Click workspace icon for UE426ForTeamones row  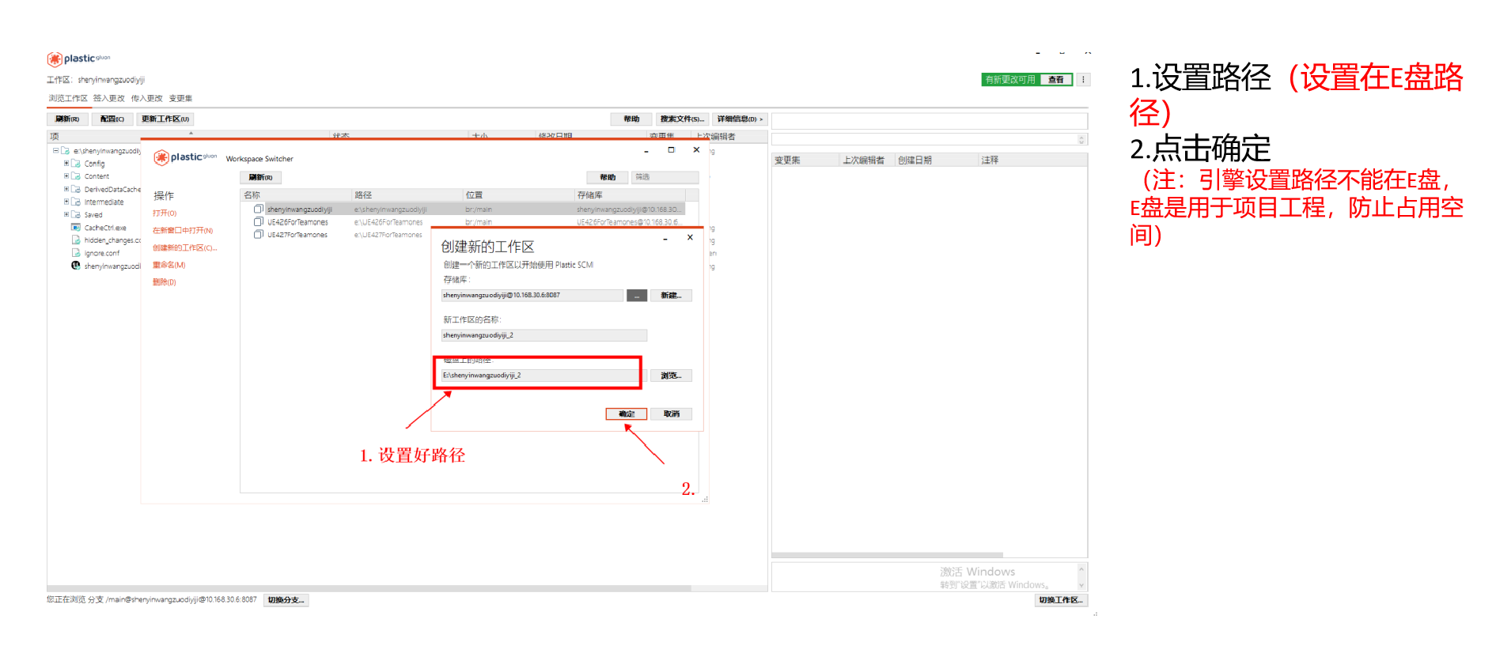[x=259, y=222]
